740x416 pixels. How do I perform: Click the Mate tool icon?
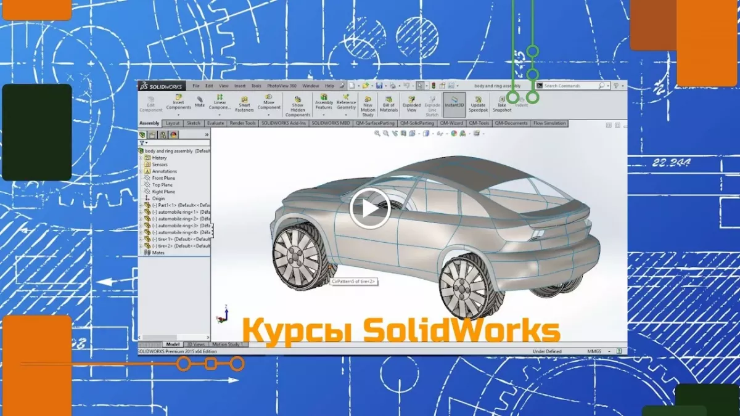200,100
